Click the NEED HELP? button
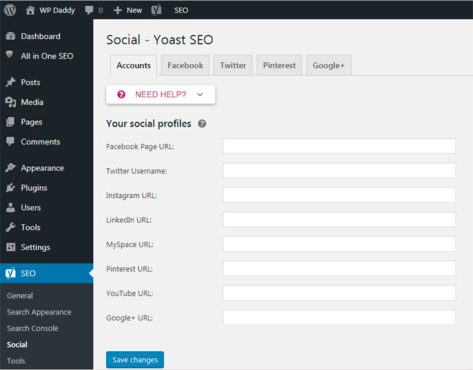Image resolution: width=473 pixels, height=370 pixels. point(161,95)
